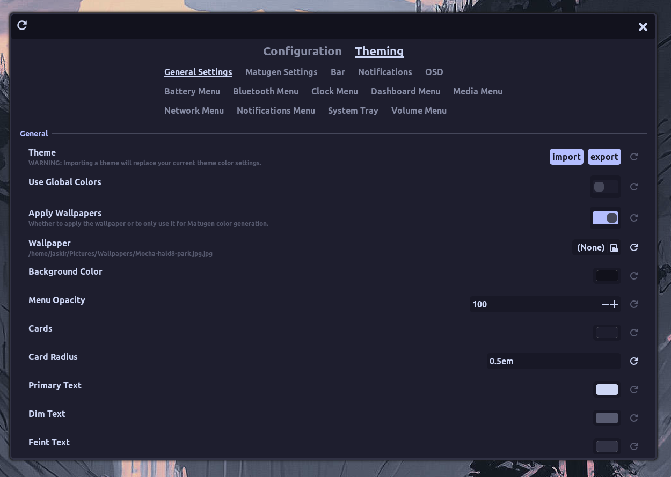671x477 pixels.
Task: Switch to the Configuration tab
Action: 302,51
